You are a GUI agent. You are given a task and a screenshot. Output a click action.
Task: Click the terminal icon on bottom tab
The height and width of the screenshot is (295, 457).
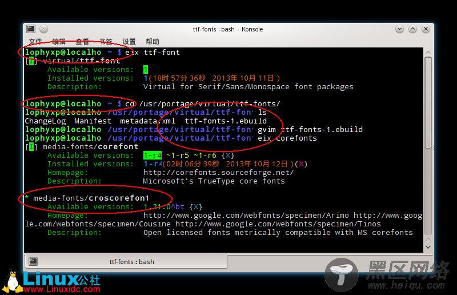click(x=33, y=261)
